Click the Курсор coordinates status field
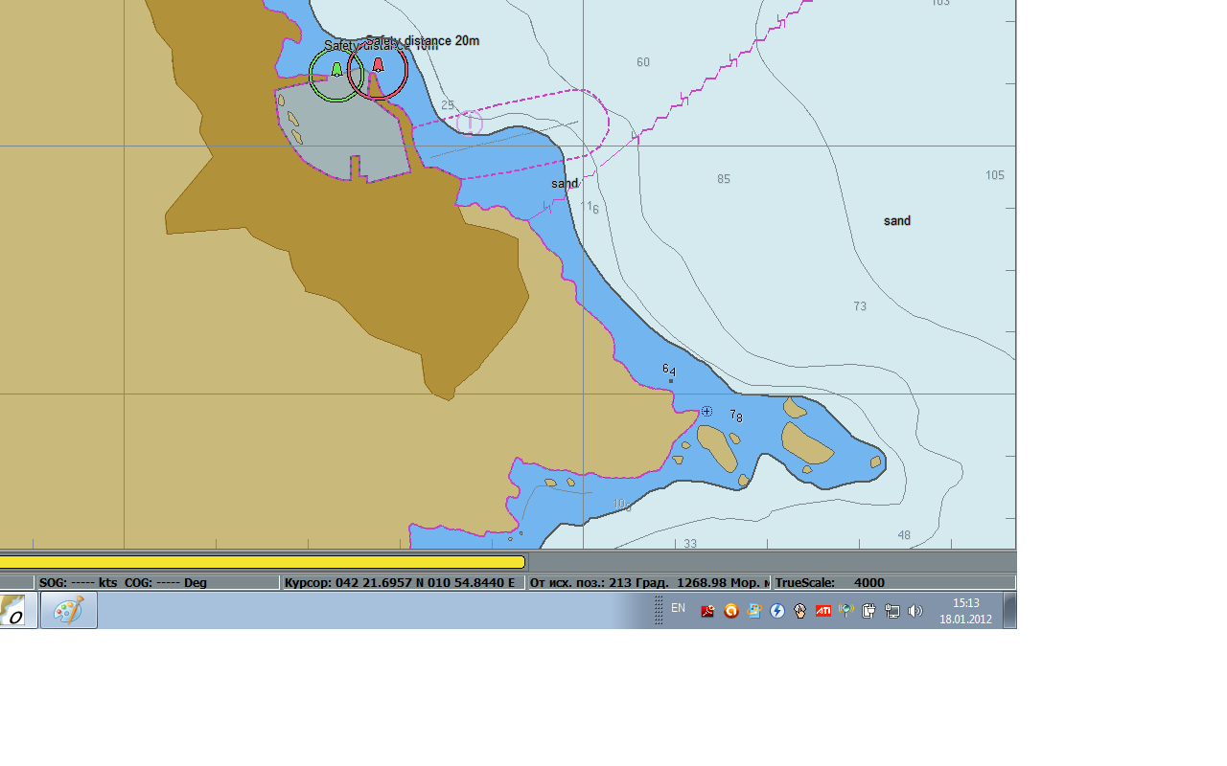Viewport: 1227px width, 766px height. pyautogui.click(x=403, y=582)
